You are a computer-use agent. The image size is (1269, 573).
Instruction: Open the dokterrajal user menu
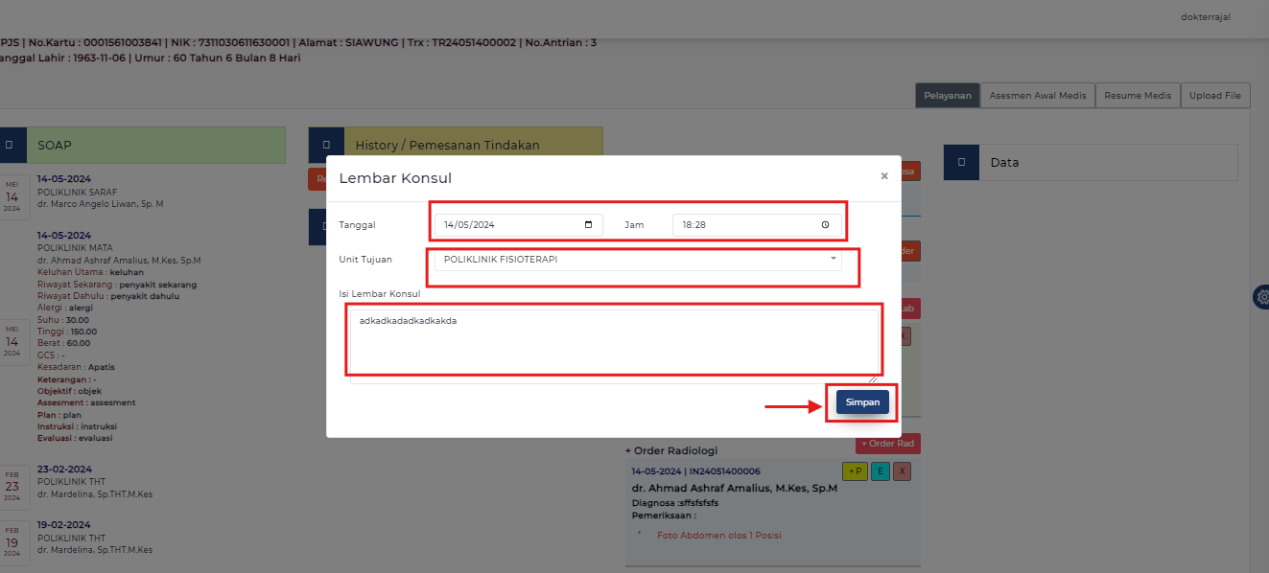click(x=1206, y=17)
